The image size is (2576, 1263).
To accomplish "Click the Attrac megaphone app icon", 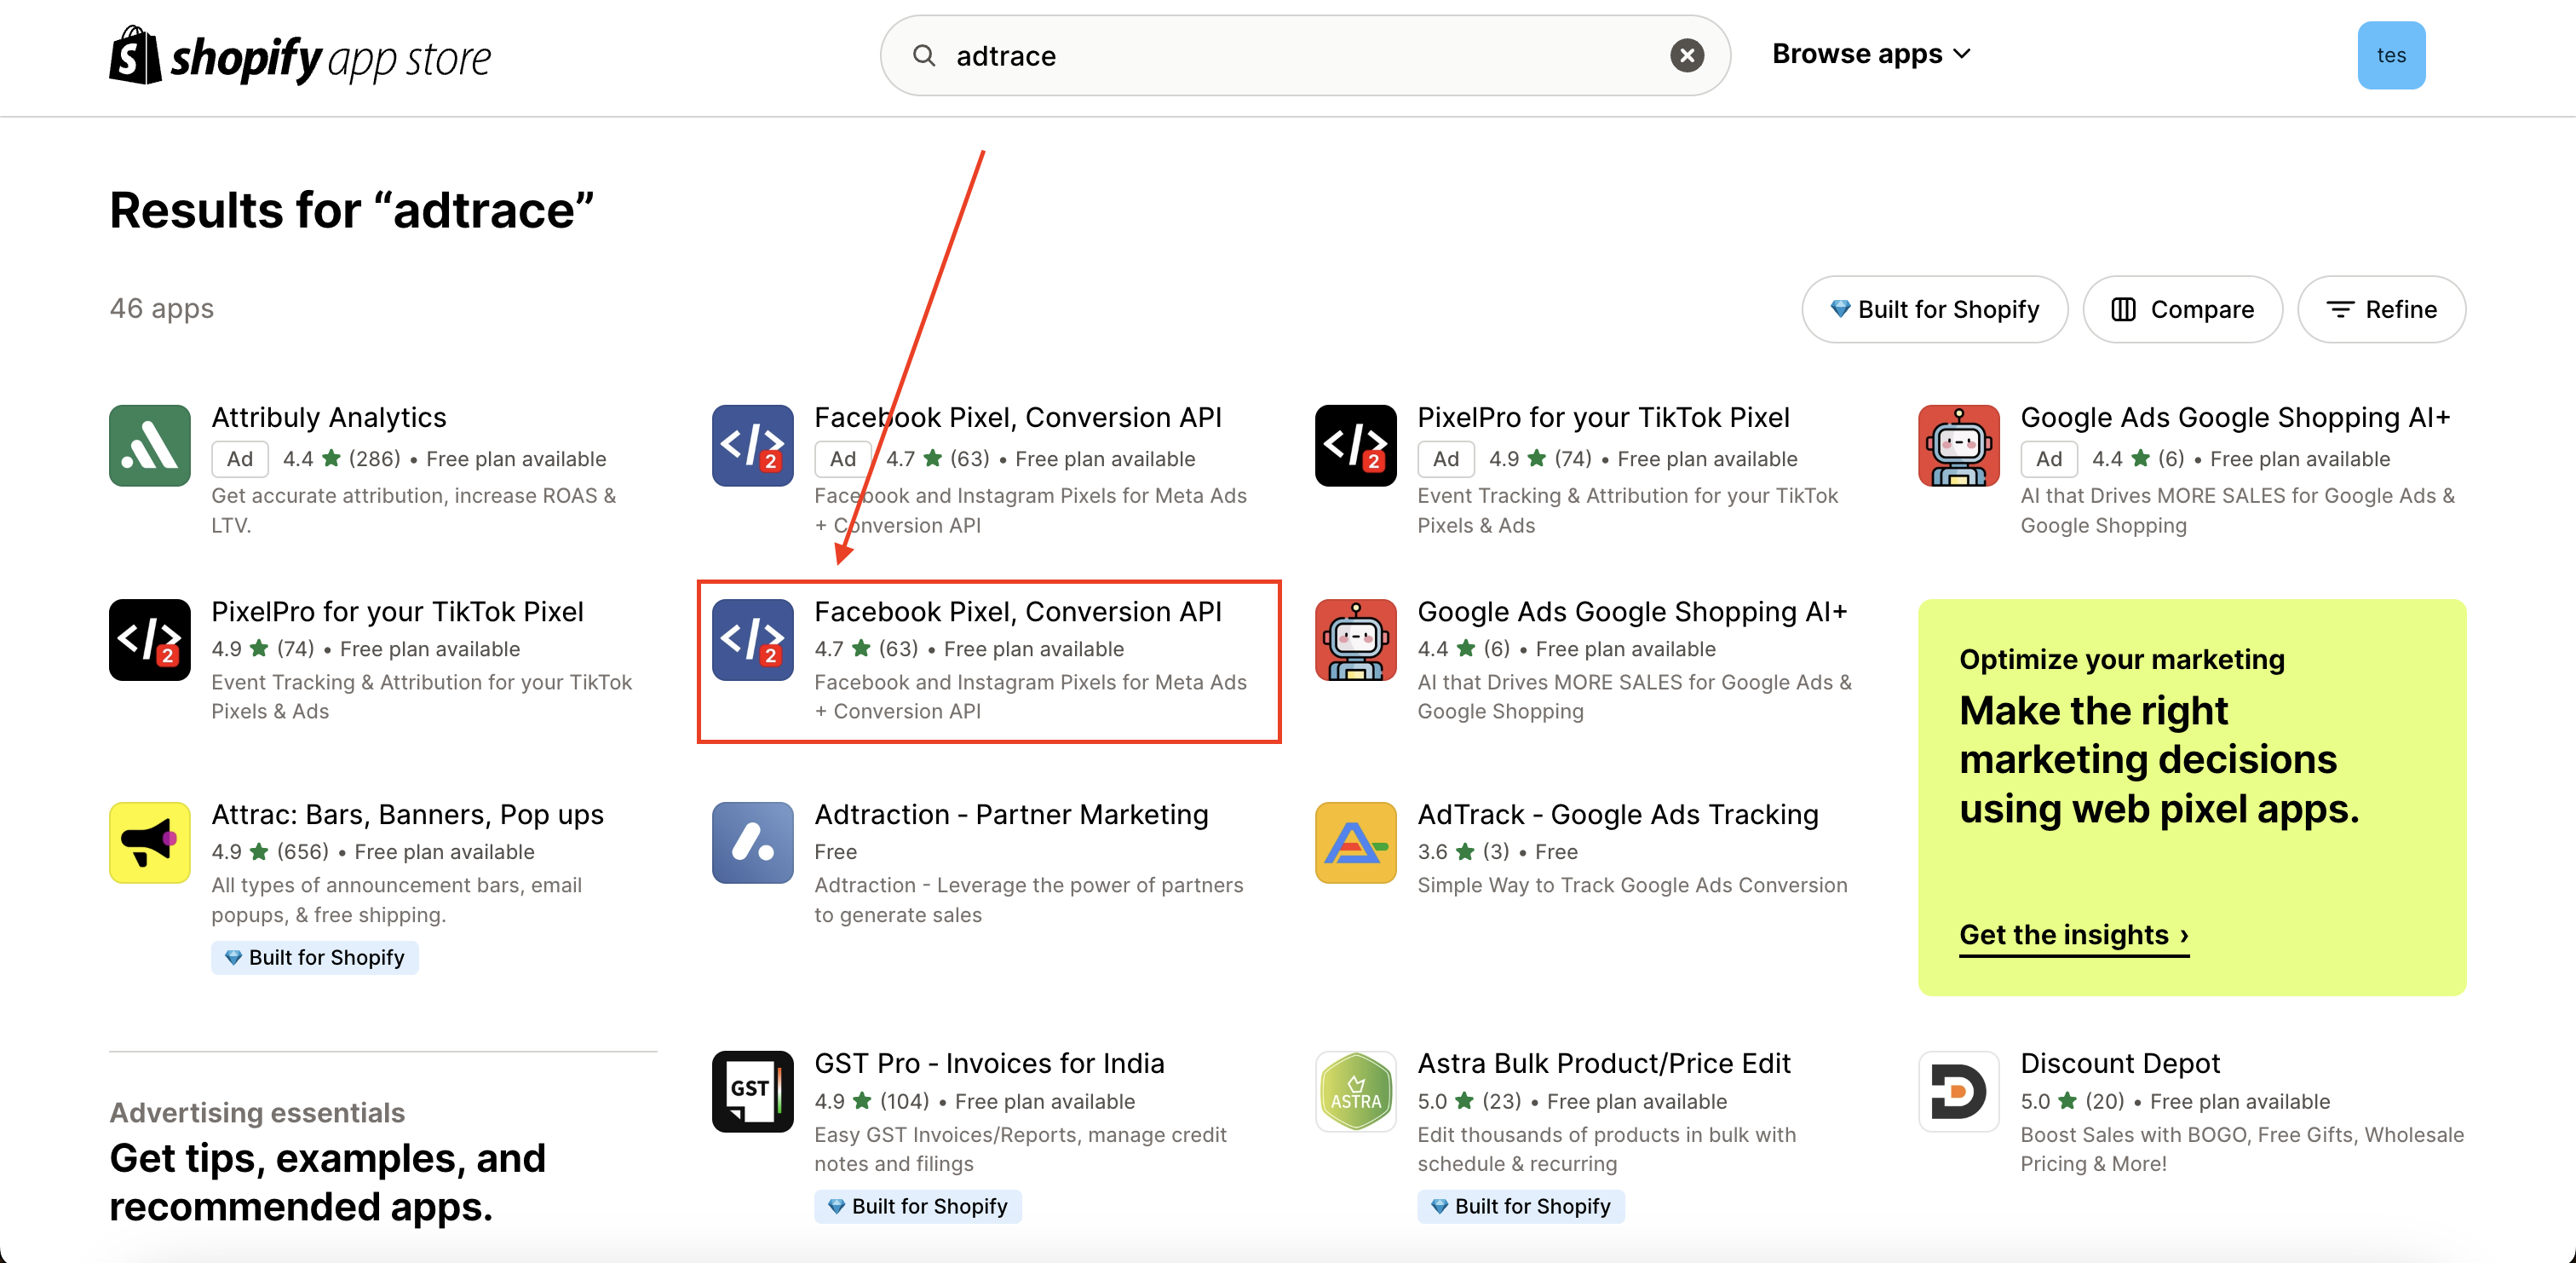I will point(150,843).
